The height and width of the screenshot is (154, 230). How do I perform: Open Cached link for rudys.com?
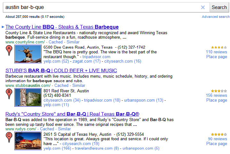coord(47,129)
